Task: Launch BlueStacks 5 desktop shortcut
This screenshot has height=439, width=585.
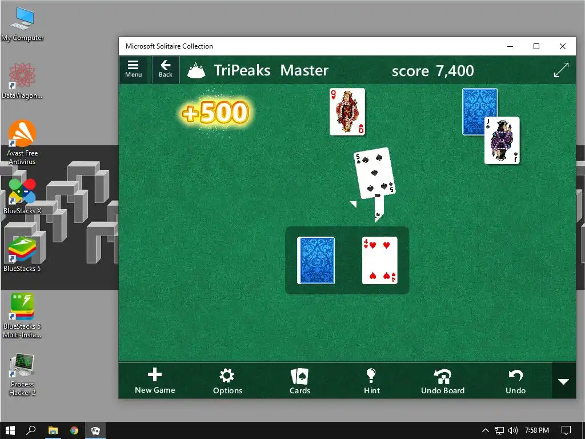Action: [x=22, y=254]
